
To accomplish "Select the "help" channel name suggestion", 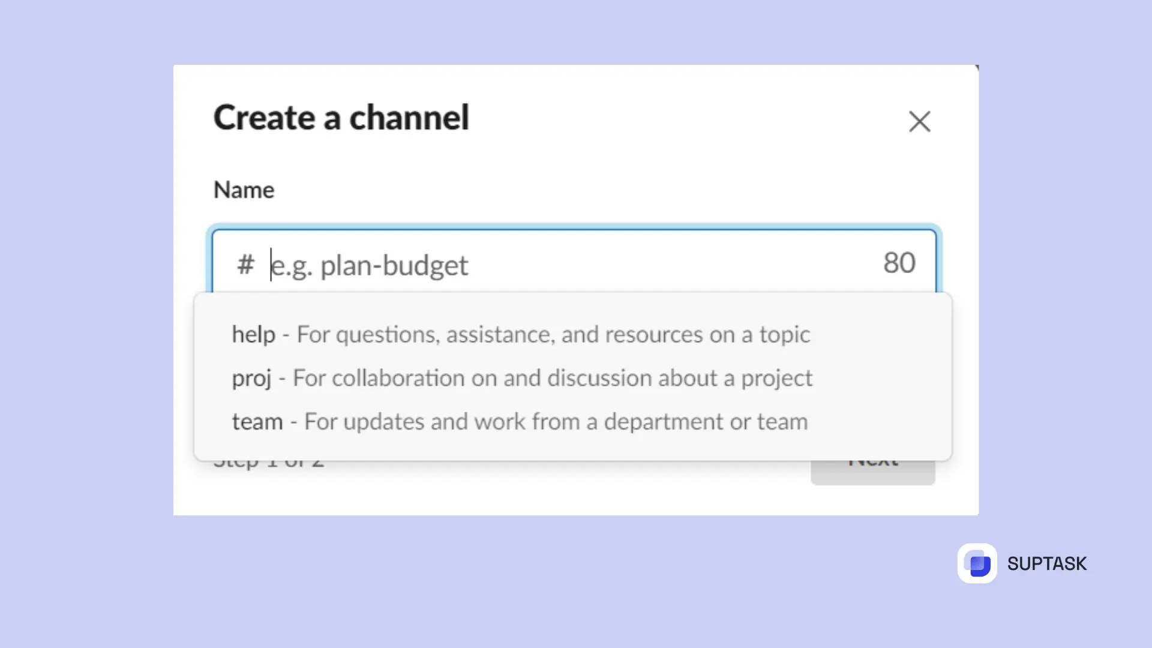I will pos(253,334).
